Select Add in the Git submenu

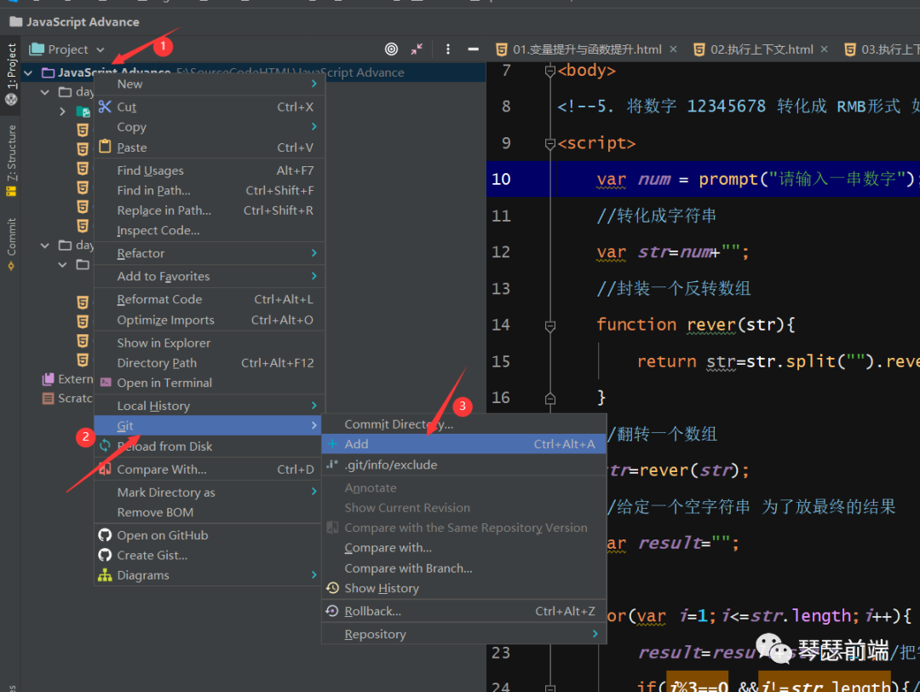click(x=356, y=444)
